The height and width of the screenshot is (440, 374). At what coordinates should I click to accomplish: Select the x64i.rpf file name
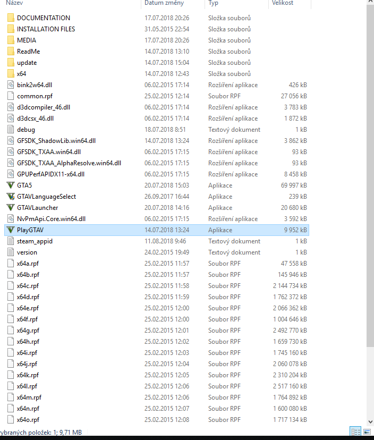[x=27, y=353]
